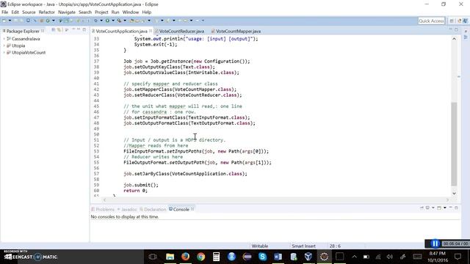Open the Navigate menu
470x264 pixels.
pos(67,12)
